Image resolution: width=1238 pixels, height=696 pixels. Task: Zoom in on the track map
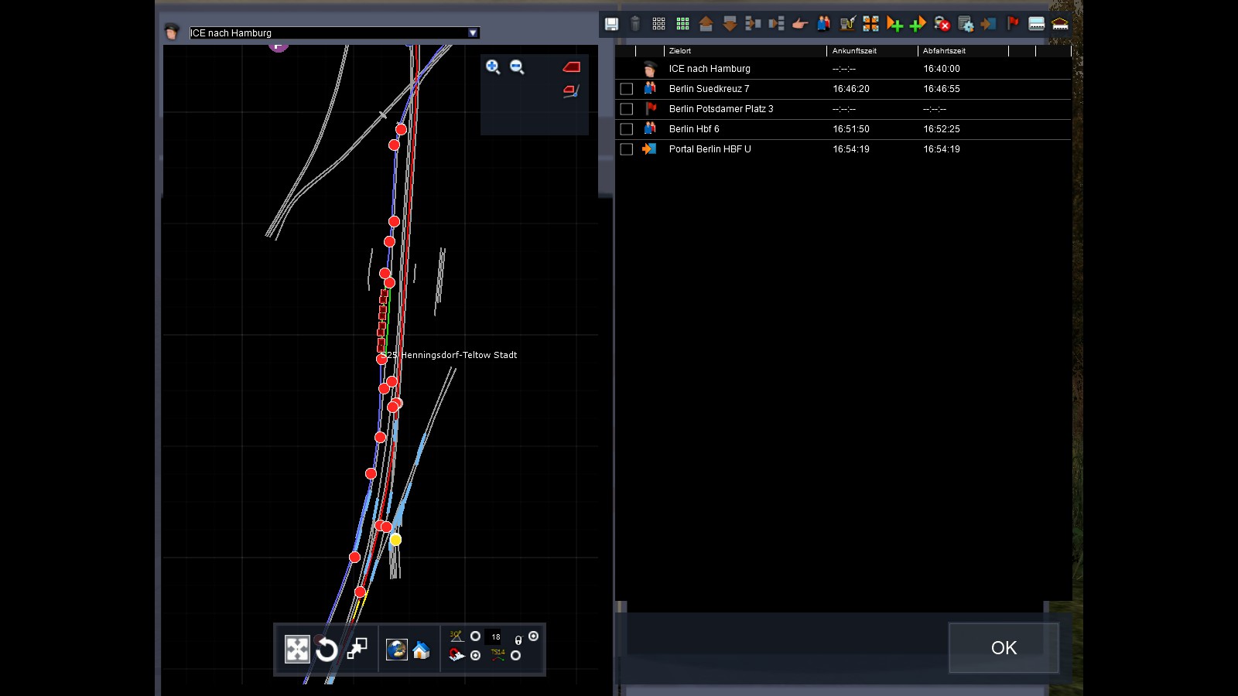point(493,67)
